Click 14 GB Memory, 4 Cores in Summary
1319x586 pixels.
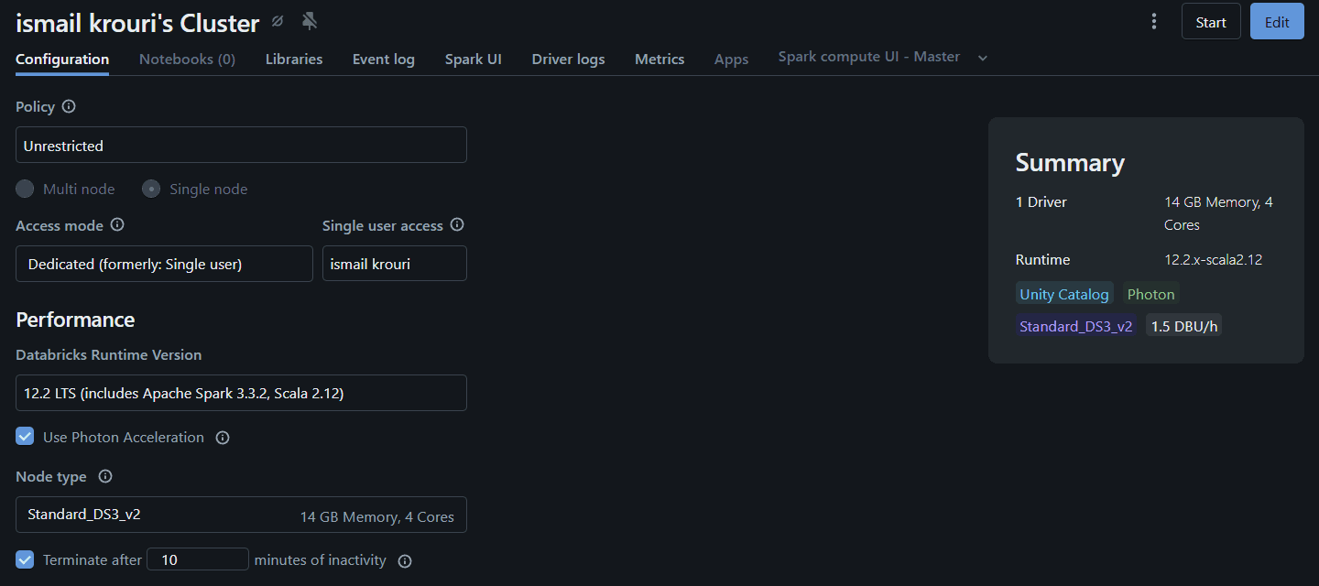[1219, 213]
